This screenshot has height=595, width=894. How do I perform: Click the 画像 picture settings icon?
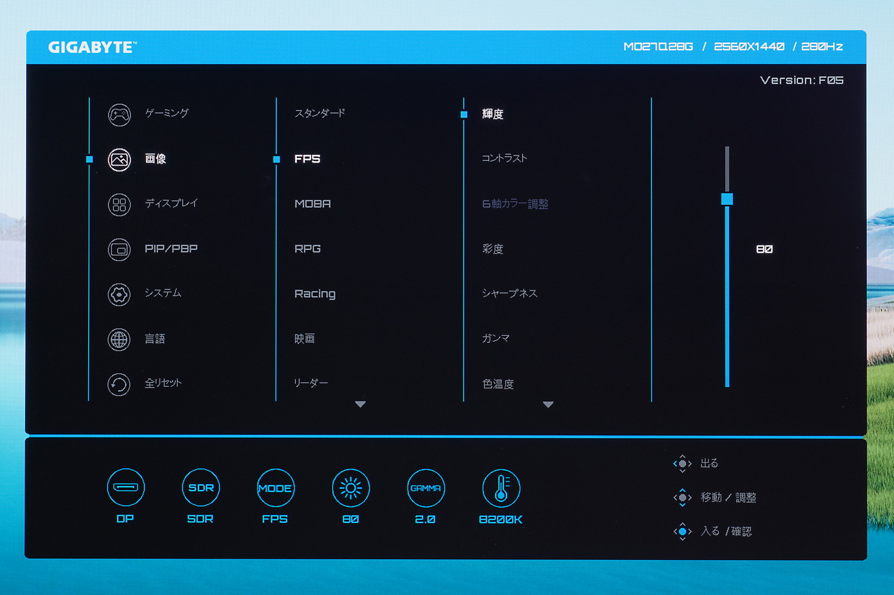point(119,160)
